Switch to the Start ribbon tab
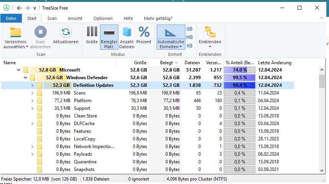 point(32,18)
